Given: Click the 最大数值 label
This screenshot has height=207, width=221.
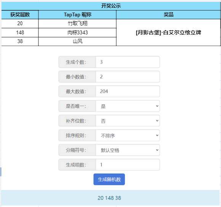Looking at the screenshot, I should point(77,91).
